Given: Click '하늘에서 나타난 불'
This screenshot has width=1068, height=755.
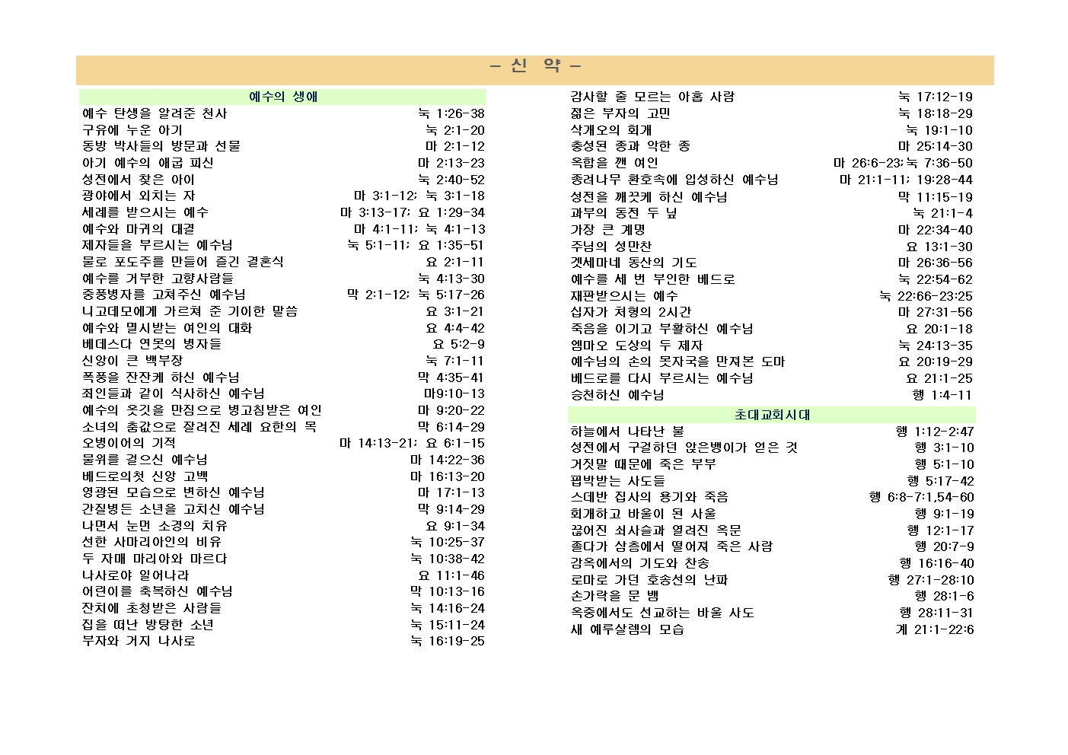Looking at the screenshot, I should [x=627, y=432].
